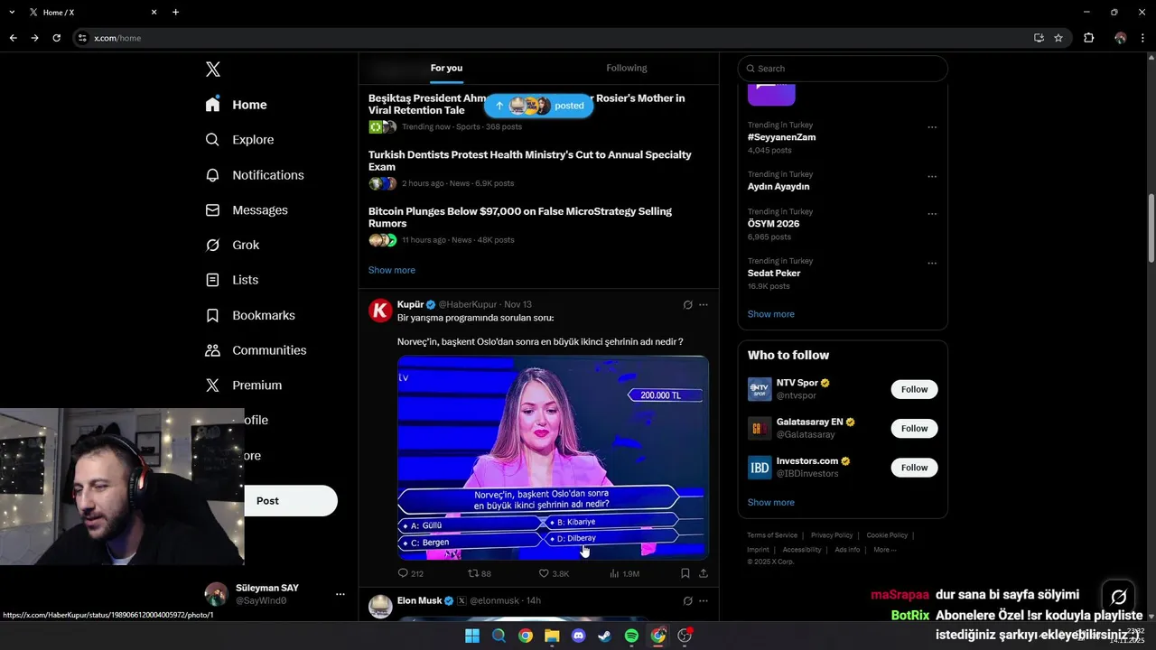Click Show more under trending topics

click(771, 314)
